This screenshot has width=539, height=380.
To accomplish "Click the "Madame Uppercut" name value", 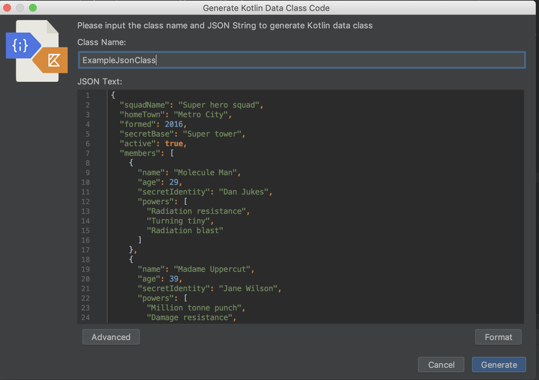I will (x=212, y=269).
